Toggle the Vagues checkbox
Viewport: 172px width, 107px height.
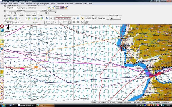pyautogui.click(x=33, y=19)
